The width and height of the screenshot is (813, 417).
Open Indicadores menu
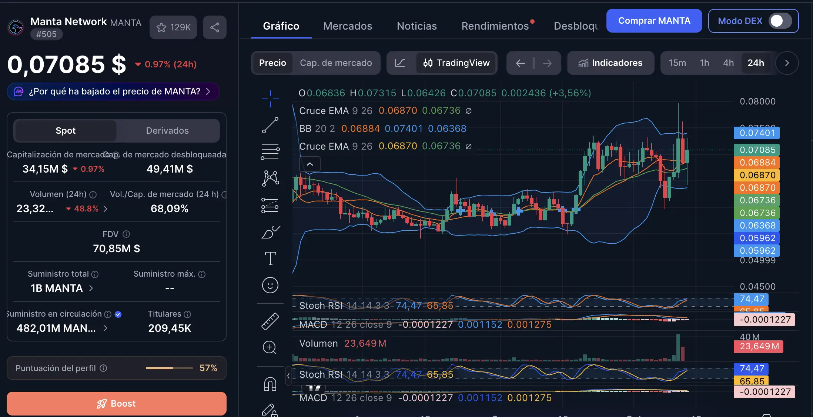(610, 63)
